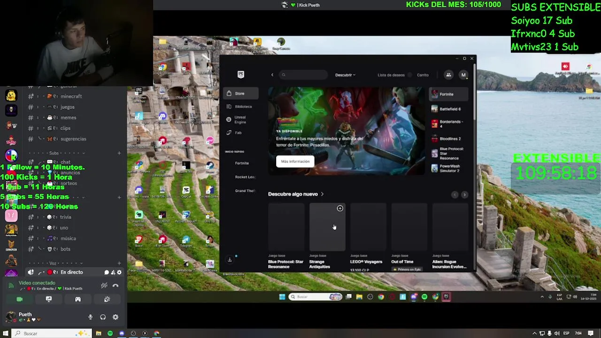Open File Explorer on inner taskbar
The width and height of the screenshot is (601, 338).
pos(359,297)
